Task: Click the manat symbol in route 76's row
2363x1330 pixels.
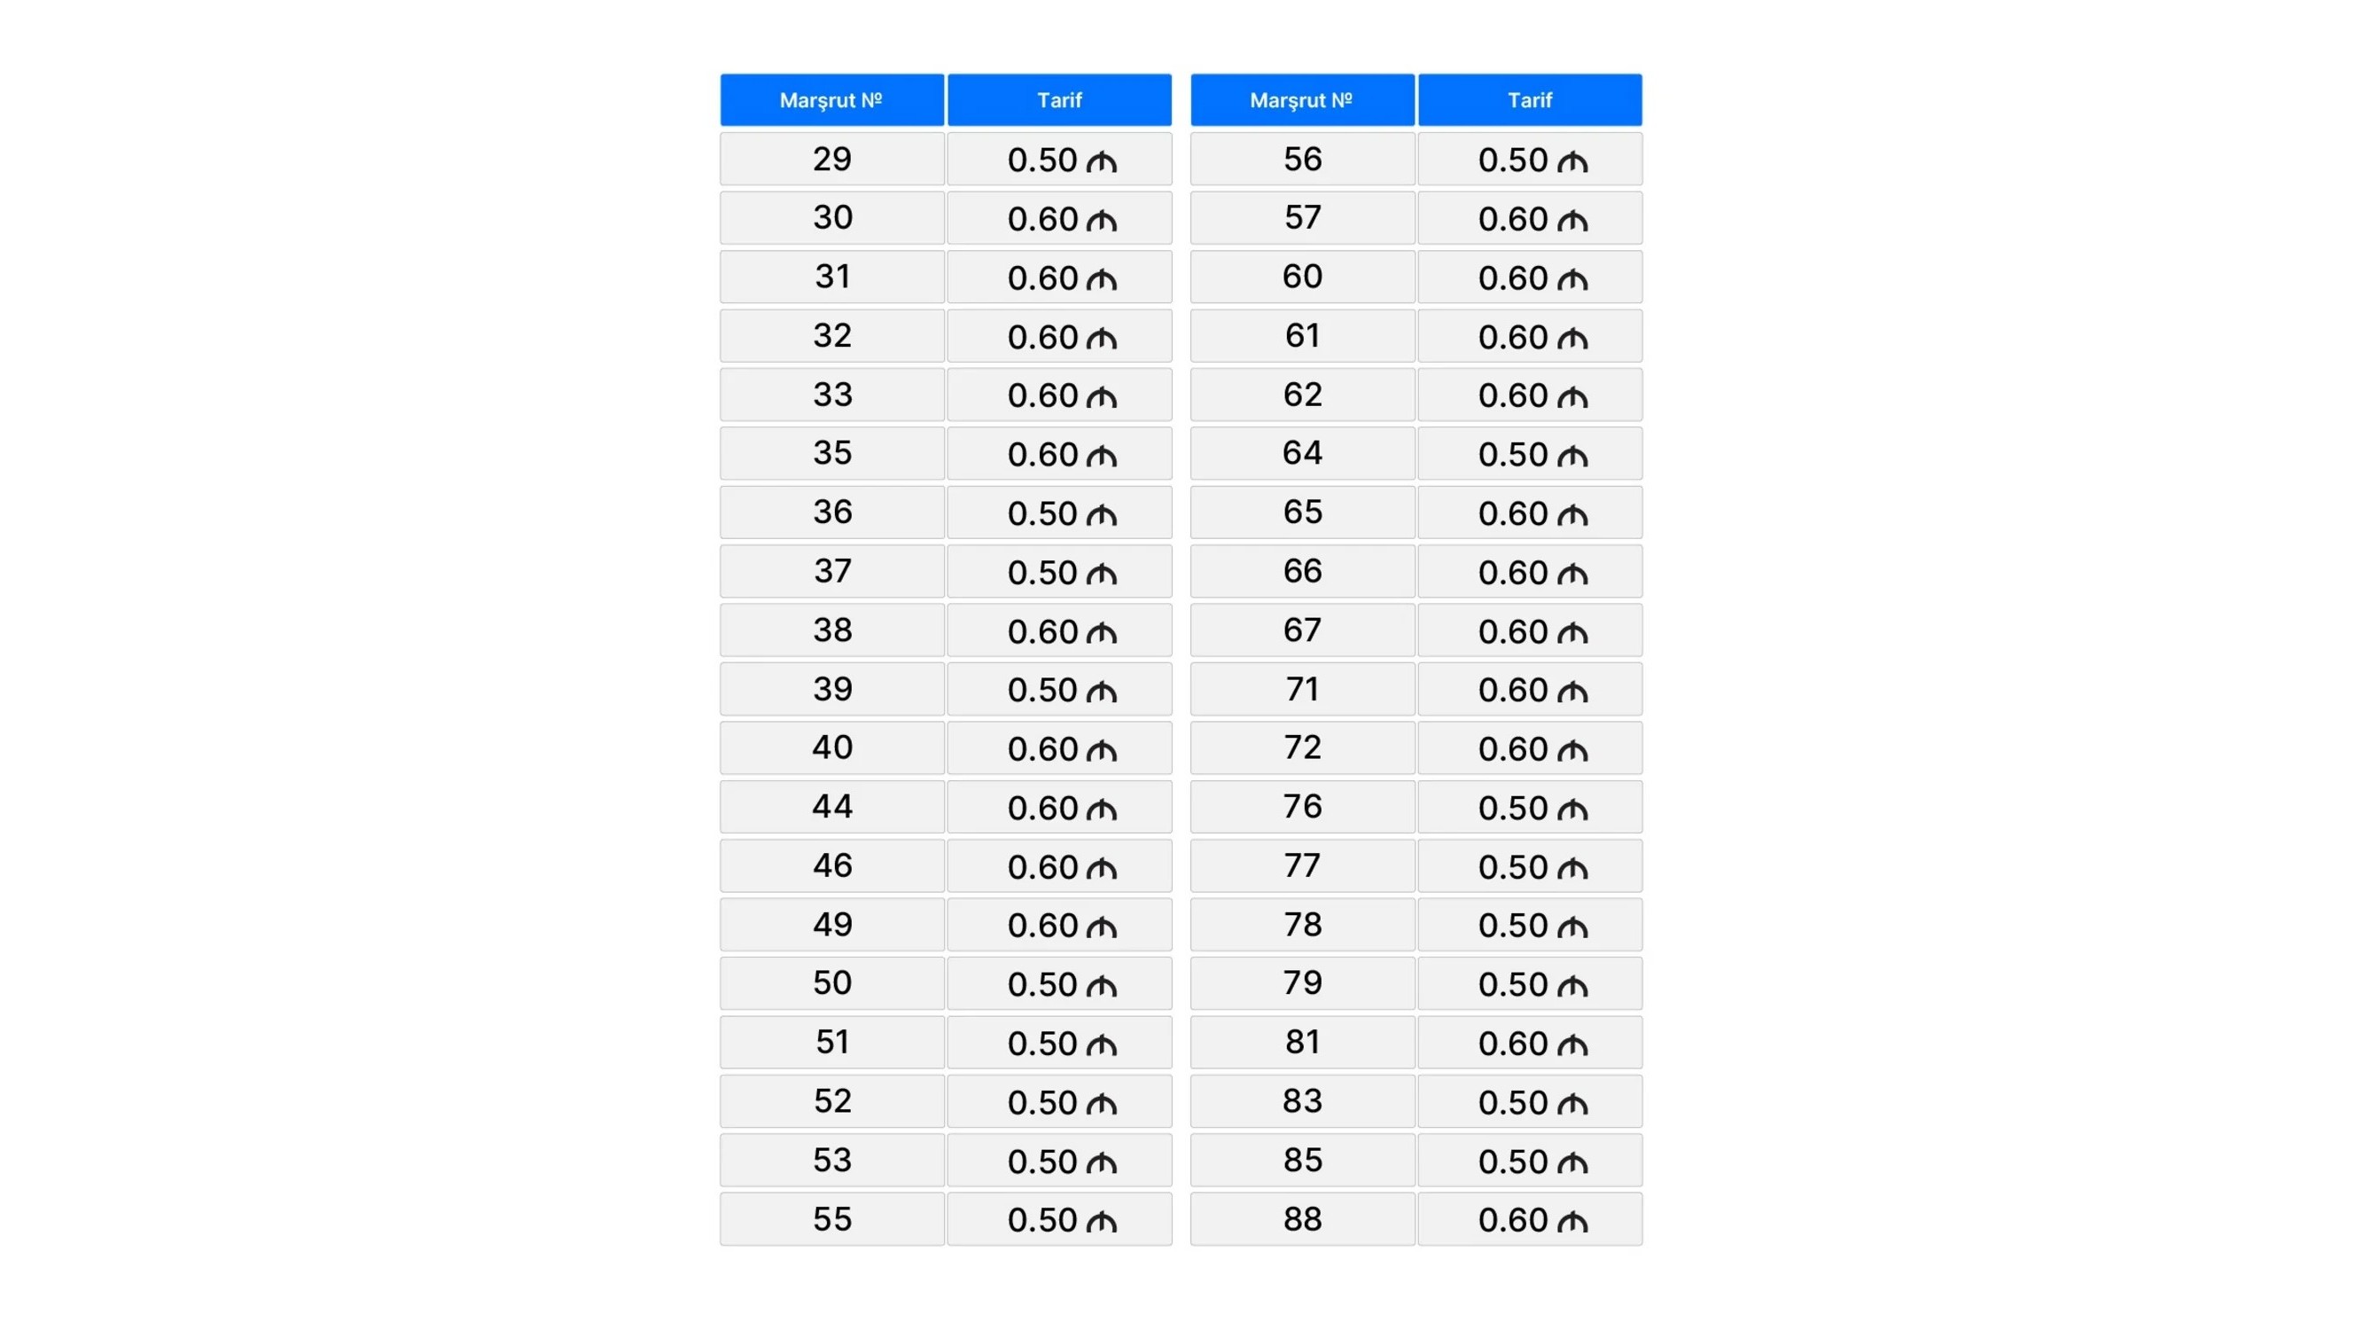Action: (1571, 810)
